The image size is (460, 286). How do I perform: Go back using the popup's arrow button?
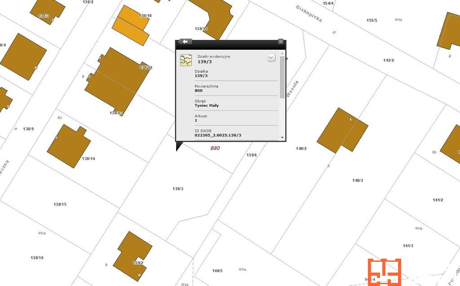click(185, 42)
